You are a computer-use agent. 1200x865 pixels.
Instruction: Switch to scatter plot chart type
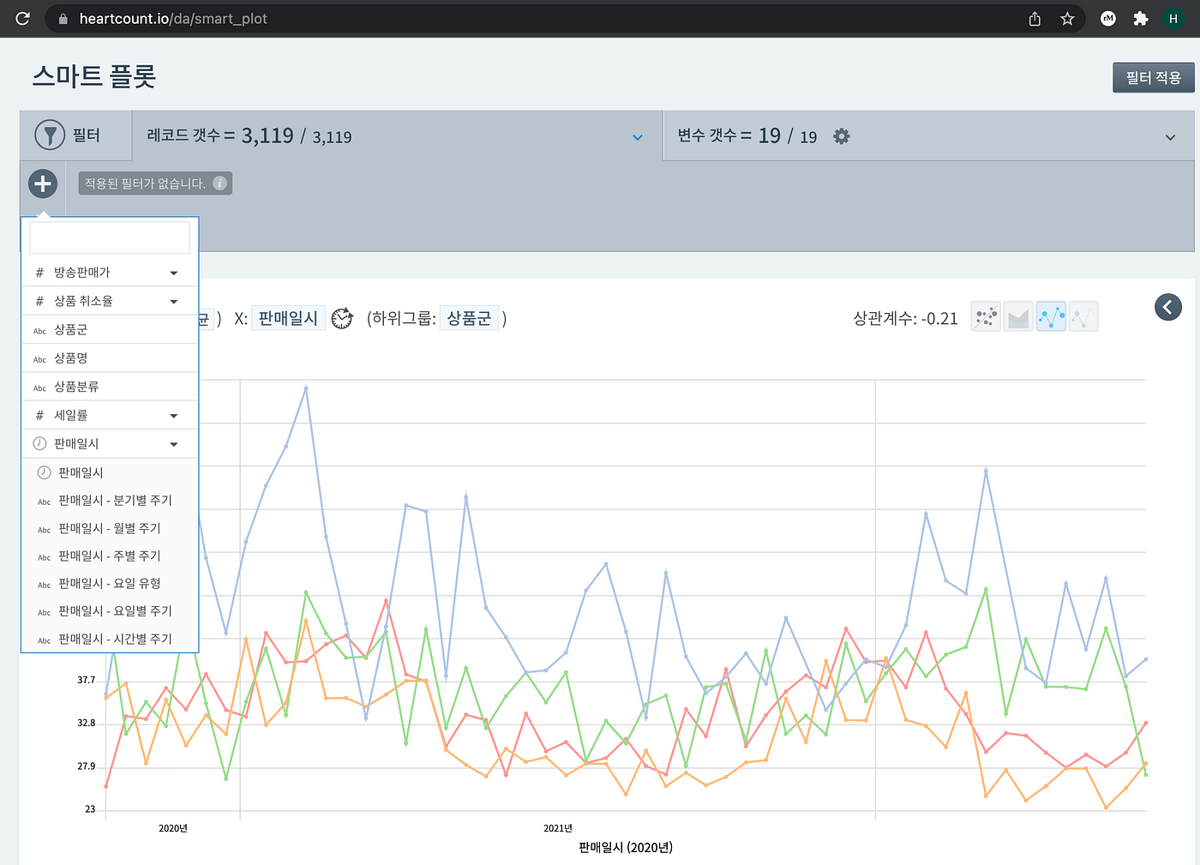(986, 317)
